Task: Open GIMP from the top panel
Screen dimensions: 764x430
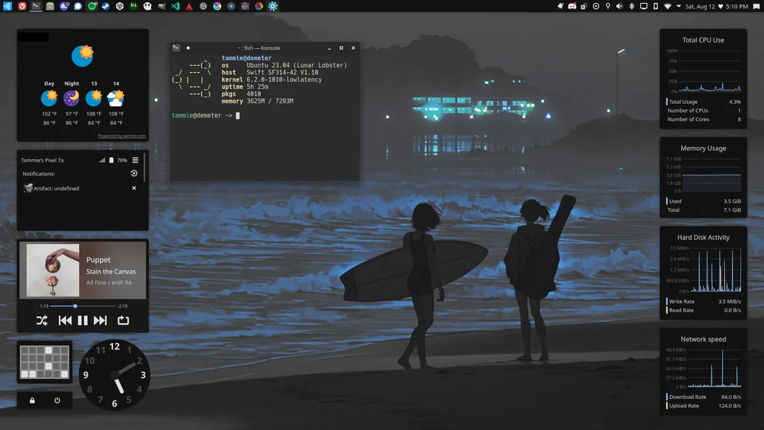Action: pyautogui.click(x=161, y=6)
